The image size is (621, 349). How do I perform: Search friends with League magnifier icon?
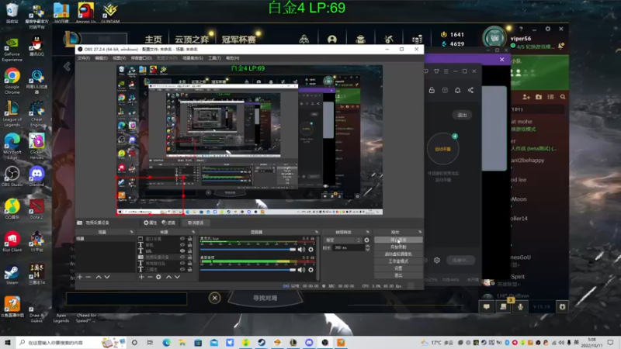[563, 97]
